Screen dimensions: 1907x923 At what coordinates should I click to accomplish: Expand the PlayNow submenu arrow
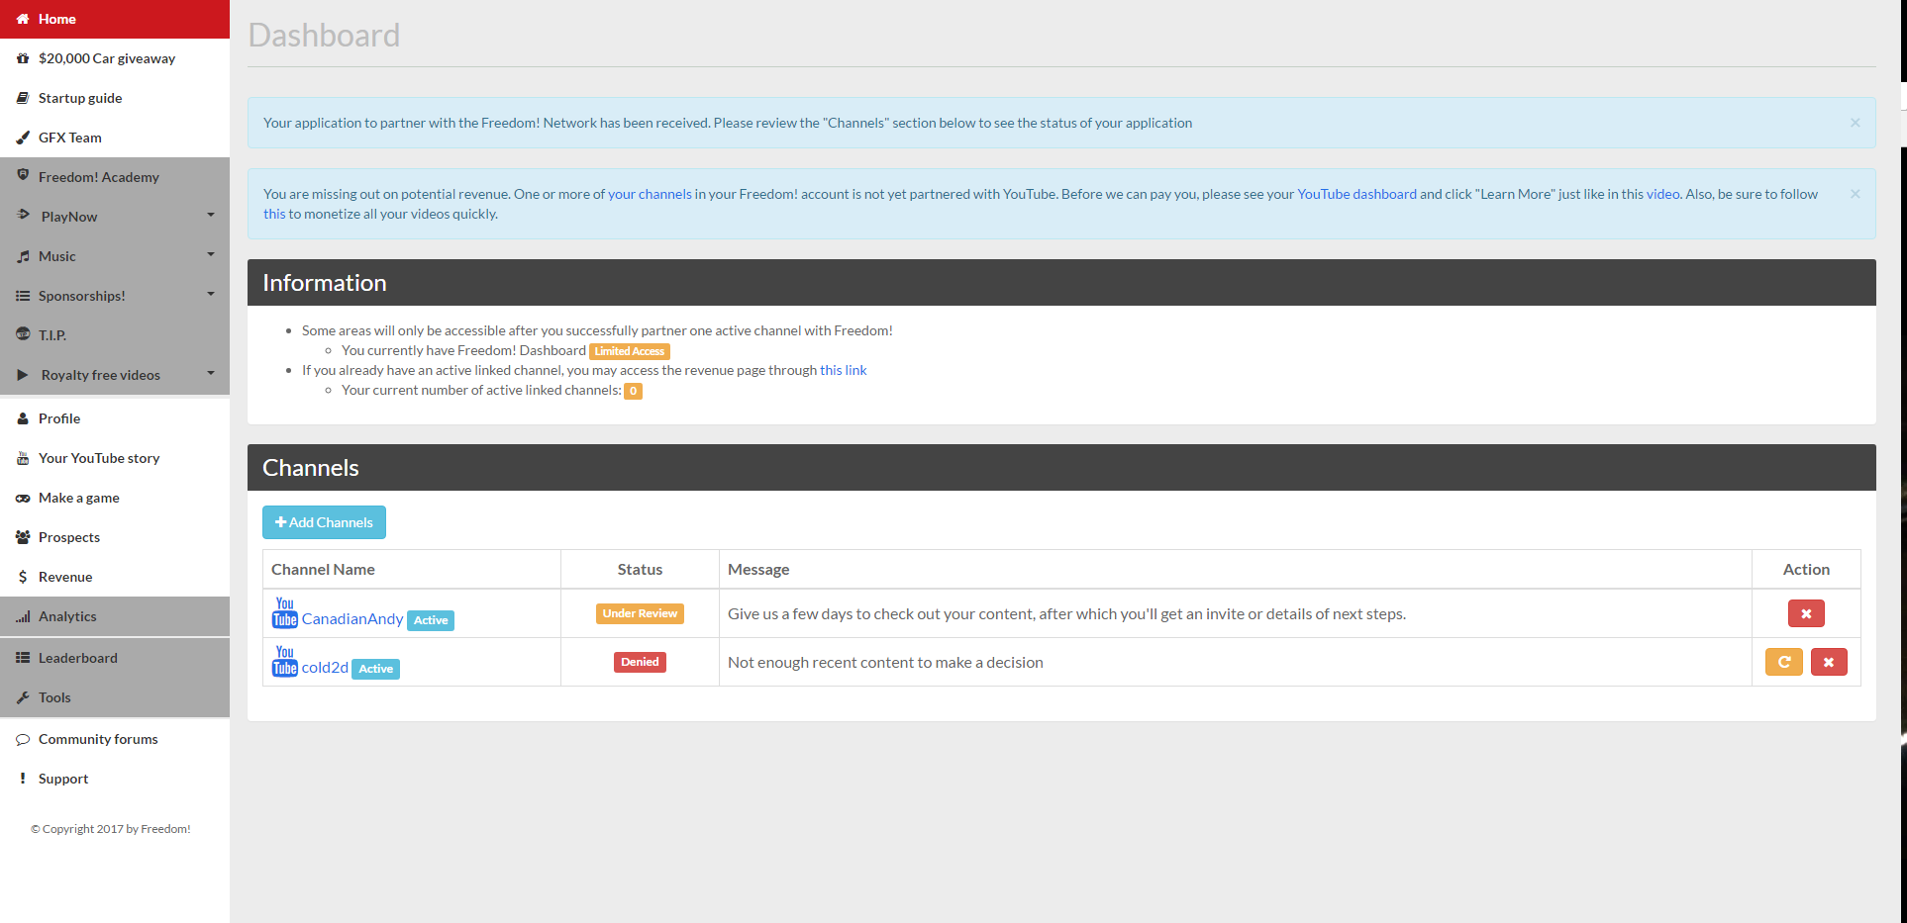click(x=211, y=215)
